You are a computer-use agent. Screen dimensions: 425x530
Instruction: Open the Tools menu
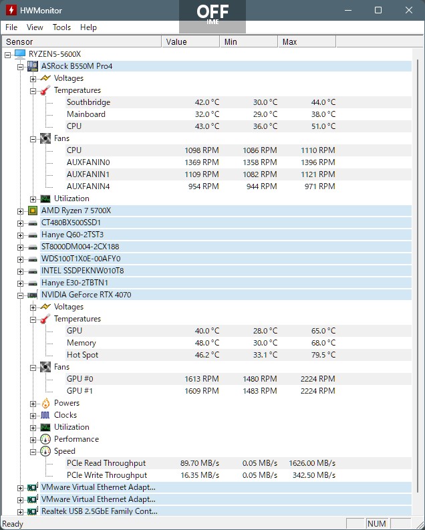coord(61,27)
